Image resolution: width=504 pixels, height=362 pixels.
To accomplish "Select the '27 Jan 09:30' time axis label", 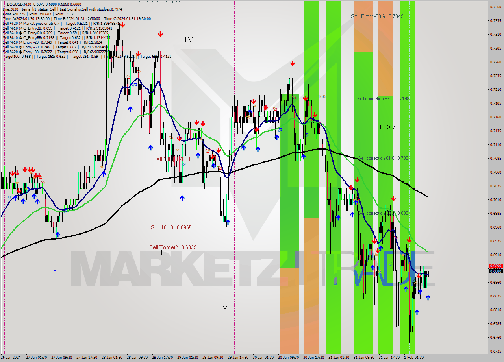I will pyautogui.click(x=62, y=358).
